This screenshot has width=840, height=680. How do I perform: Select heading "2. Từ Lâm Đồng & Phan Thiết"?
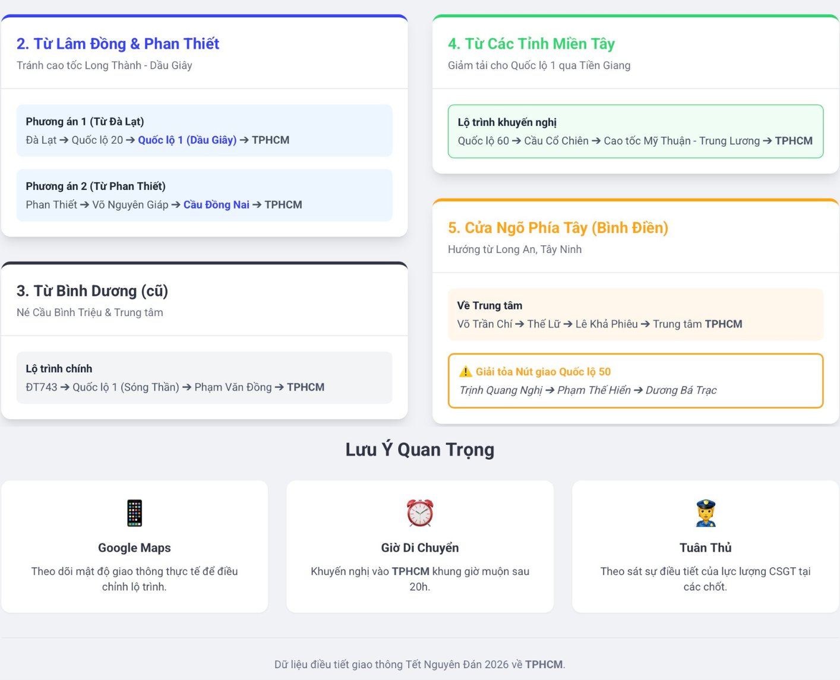(x=118, y=44)
